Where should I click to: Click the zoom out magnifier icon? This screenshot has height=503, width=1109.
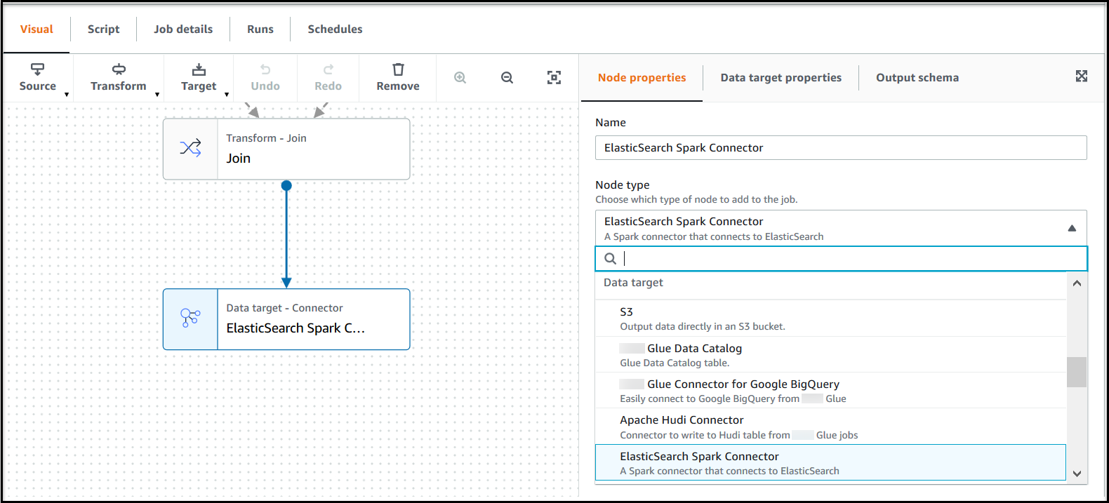(x=507, y=78)
